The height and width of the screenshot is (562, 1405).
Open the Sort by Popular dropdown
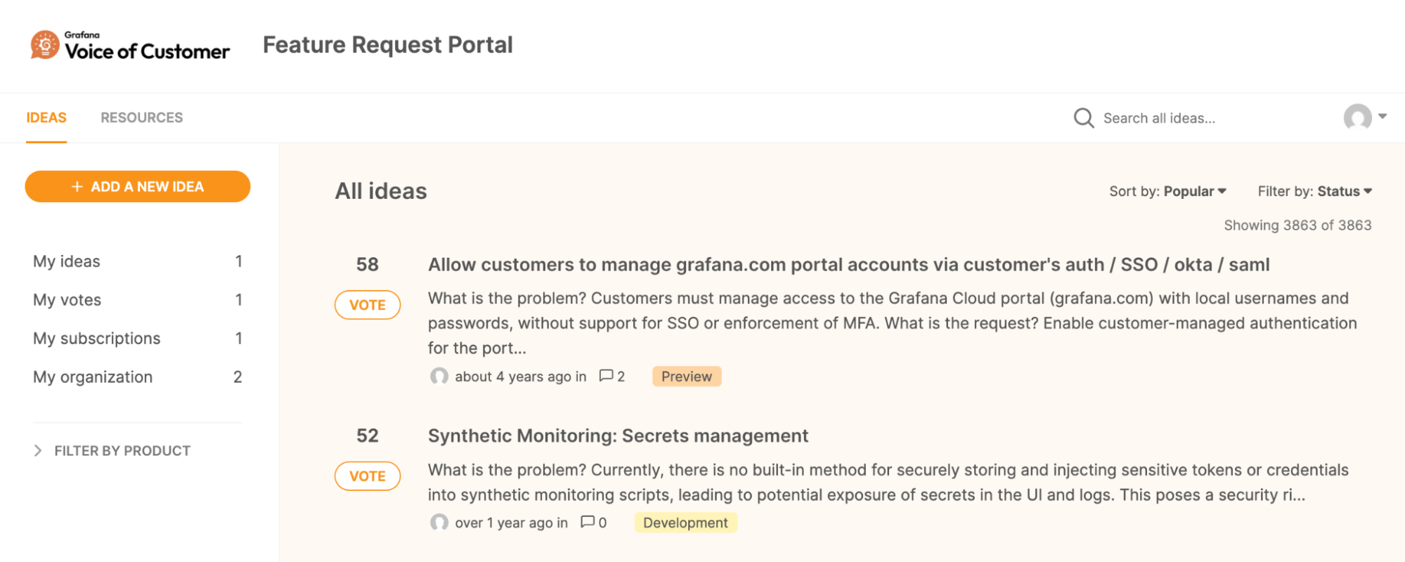pos(1167,191)
